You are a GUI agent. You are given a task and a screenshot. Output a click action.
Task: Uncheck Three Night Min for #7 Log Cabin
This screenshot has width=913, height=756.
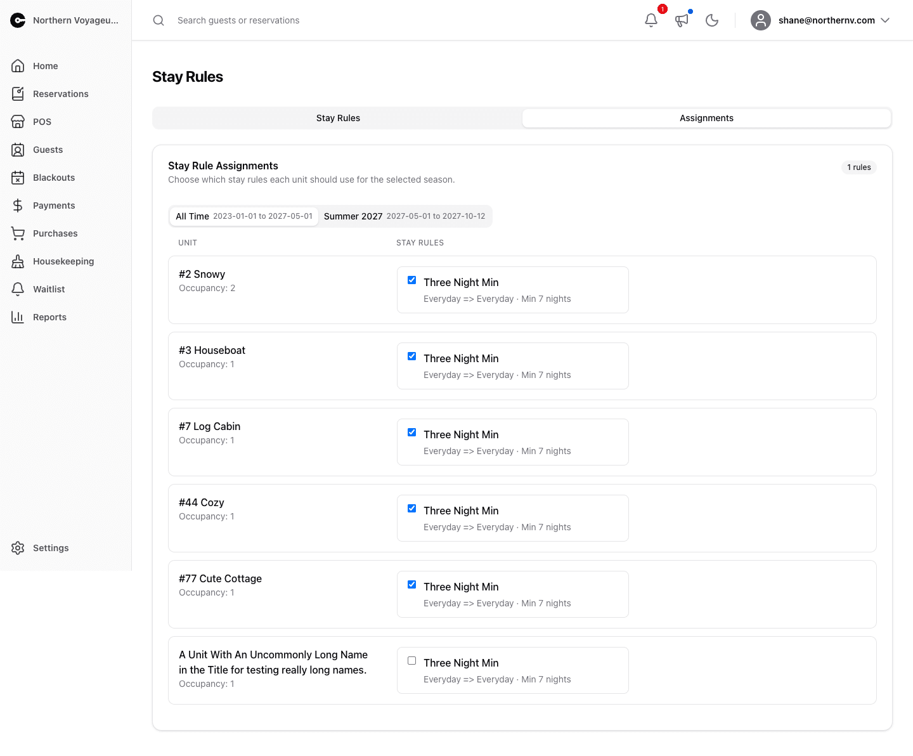pos(412,433)
